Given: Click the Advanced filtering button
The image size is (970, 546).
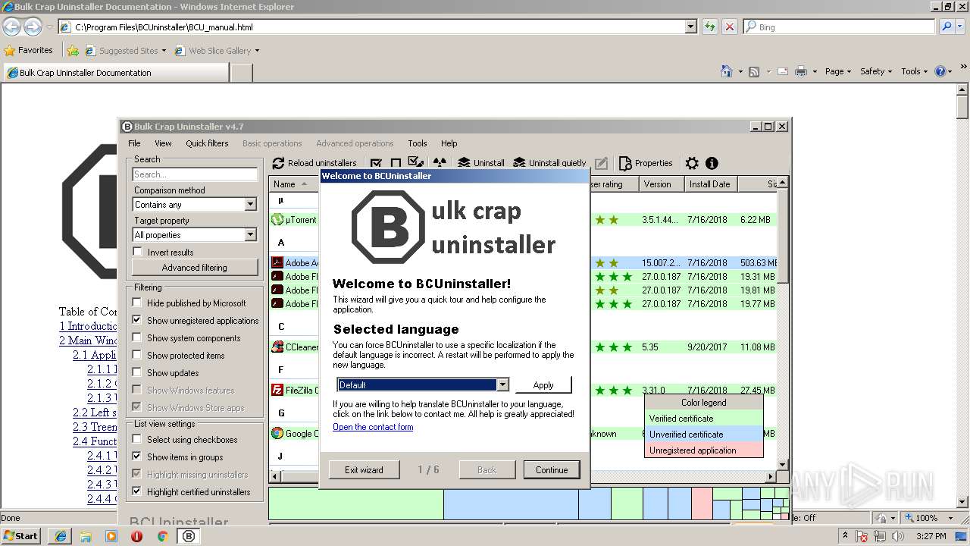Looking at the screenshot, I should tap(194, 268).
